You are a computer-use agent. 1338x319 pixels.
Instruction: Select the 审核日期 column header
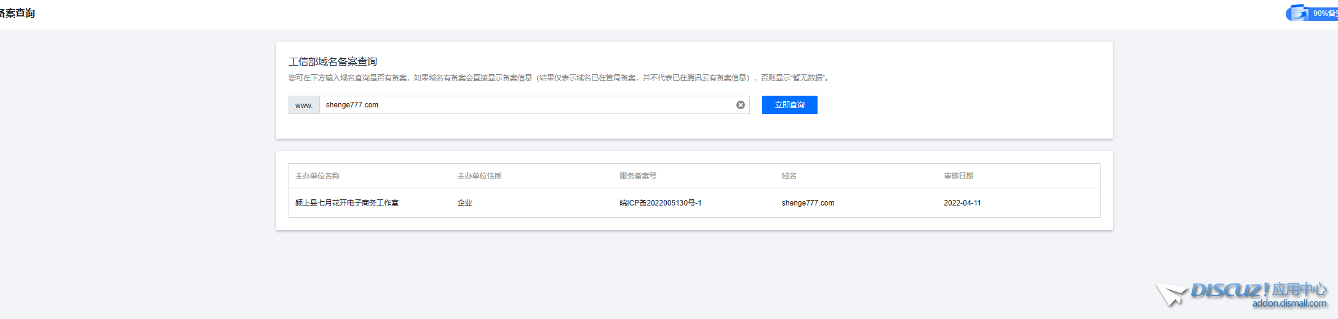(958, 176)
